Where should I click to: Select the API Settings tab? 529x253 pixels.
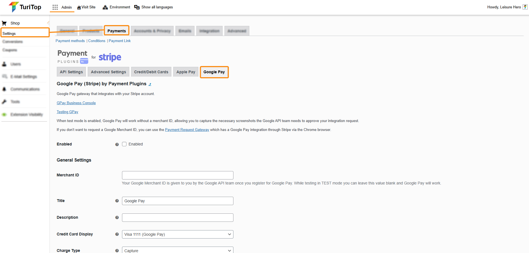point(71,72)
